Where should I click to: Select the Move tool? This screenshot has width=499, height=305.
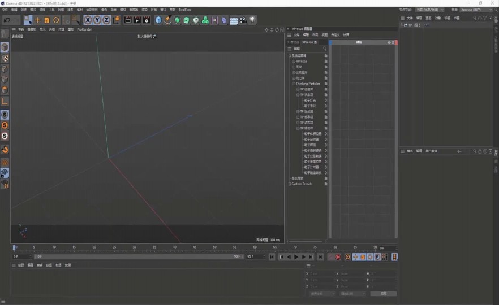click(x=37, y=20)
